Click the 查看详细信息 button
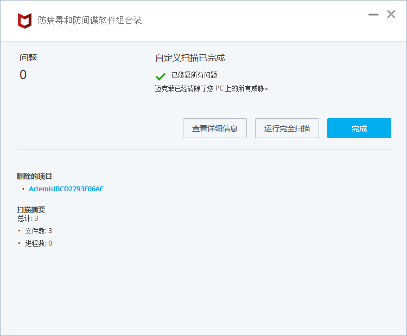 (x=215, y=128)
